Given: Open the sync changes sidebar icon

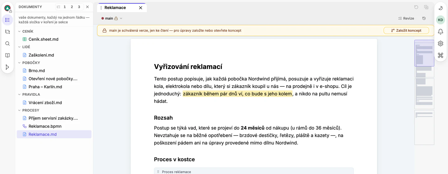Looking at the screenshot, I should [x=7, y=32].
